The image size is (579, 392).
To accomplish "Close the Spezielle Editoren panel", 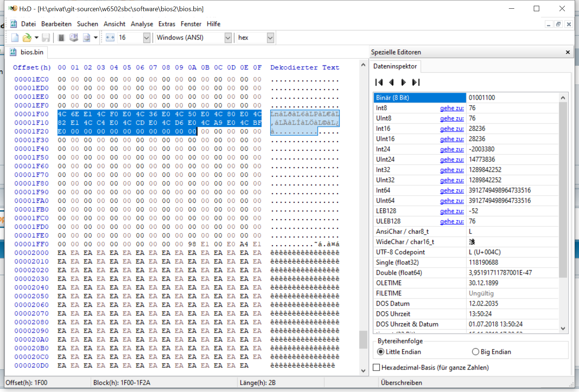I will 568,52.
